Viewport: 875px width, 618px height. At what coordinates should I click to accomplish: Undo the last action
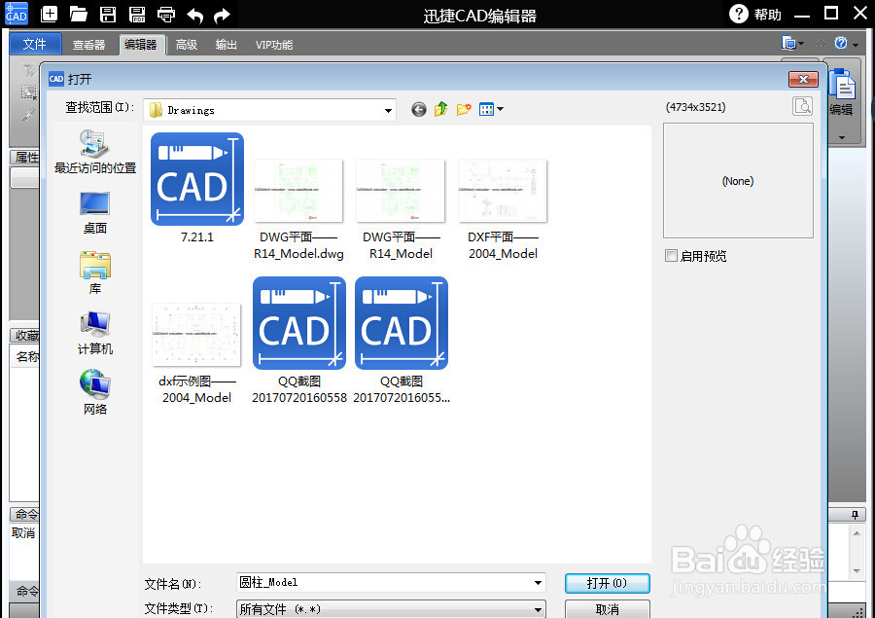[x=194, y=14]
